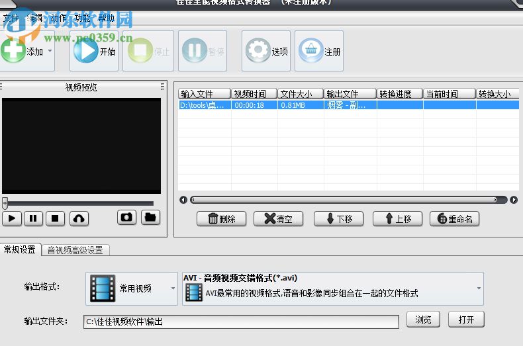Take a snapshot with the camera icon
The image size is (523, 346).
[126, 218]
